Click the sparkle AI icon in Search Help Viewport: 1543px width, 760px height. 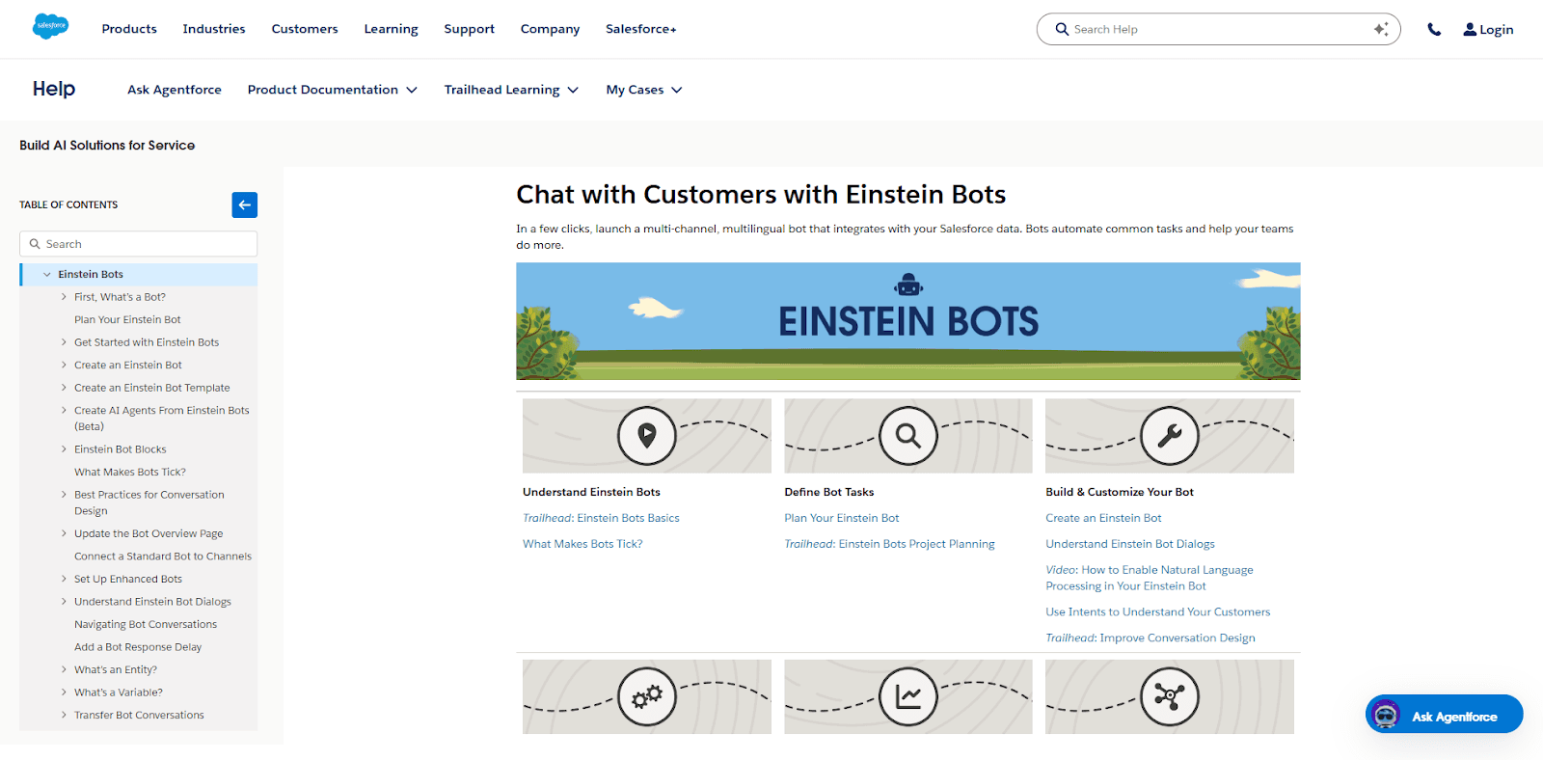1381,29
